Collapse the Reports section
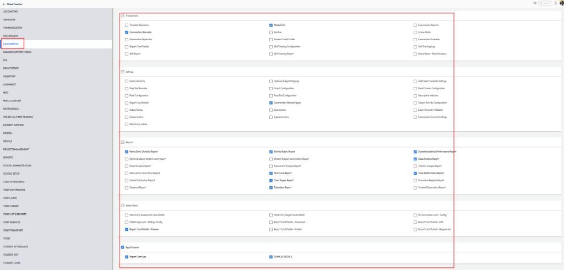This screenshot has width=564, height=270. pos(122,142)
